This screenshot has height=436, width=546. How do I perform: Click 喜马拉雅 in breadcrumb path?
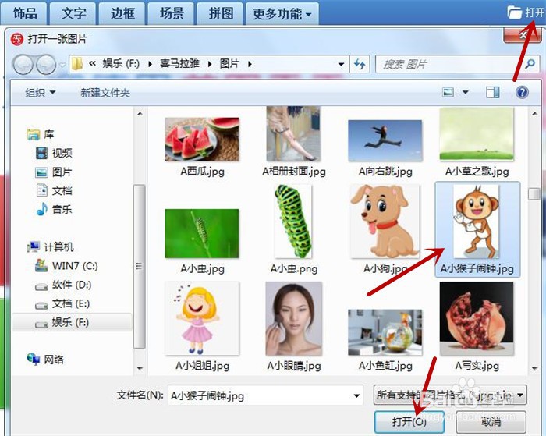click(x=179, y=64)
